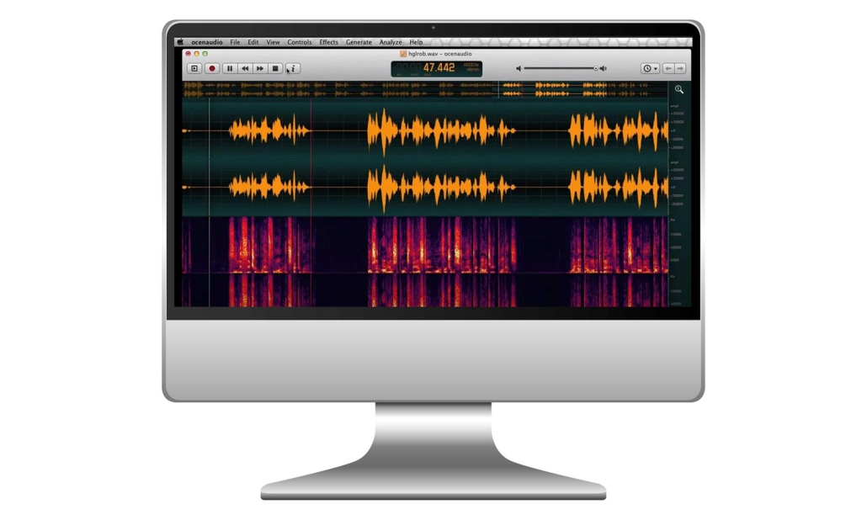Lower volume with the left speaker icon

tap(519, 68)
